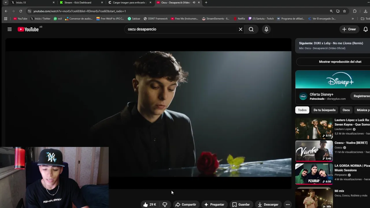370x208 pixels.
Task: Download video with Descargar button
Action: coord(268,204)
